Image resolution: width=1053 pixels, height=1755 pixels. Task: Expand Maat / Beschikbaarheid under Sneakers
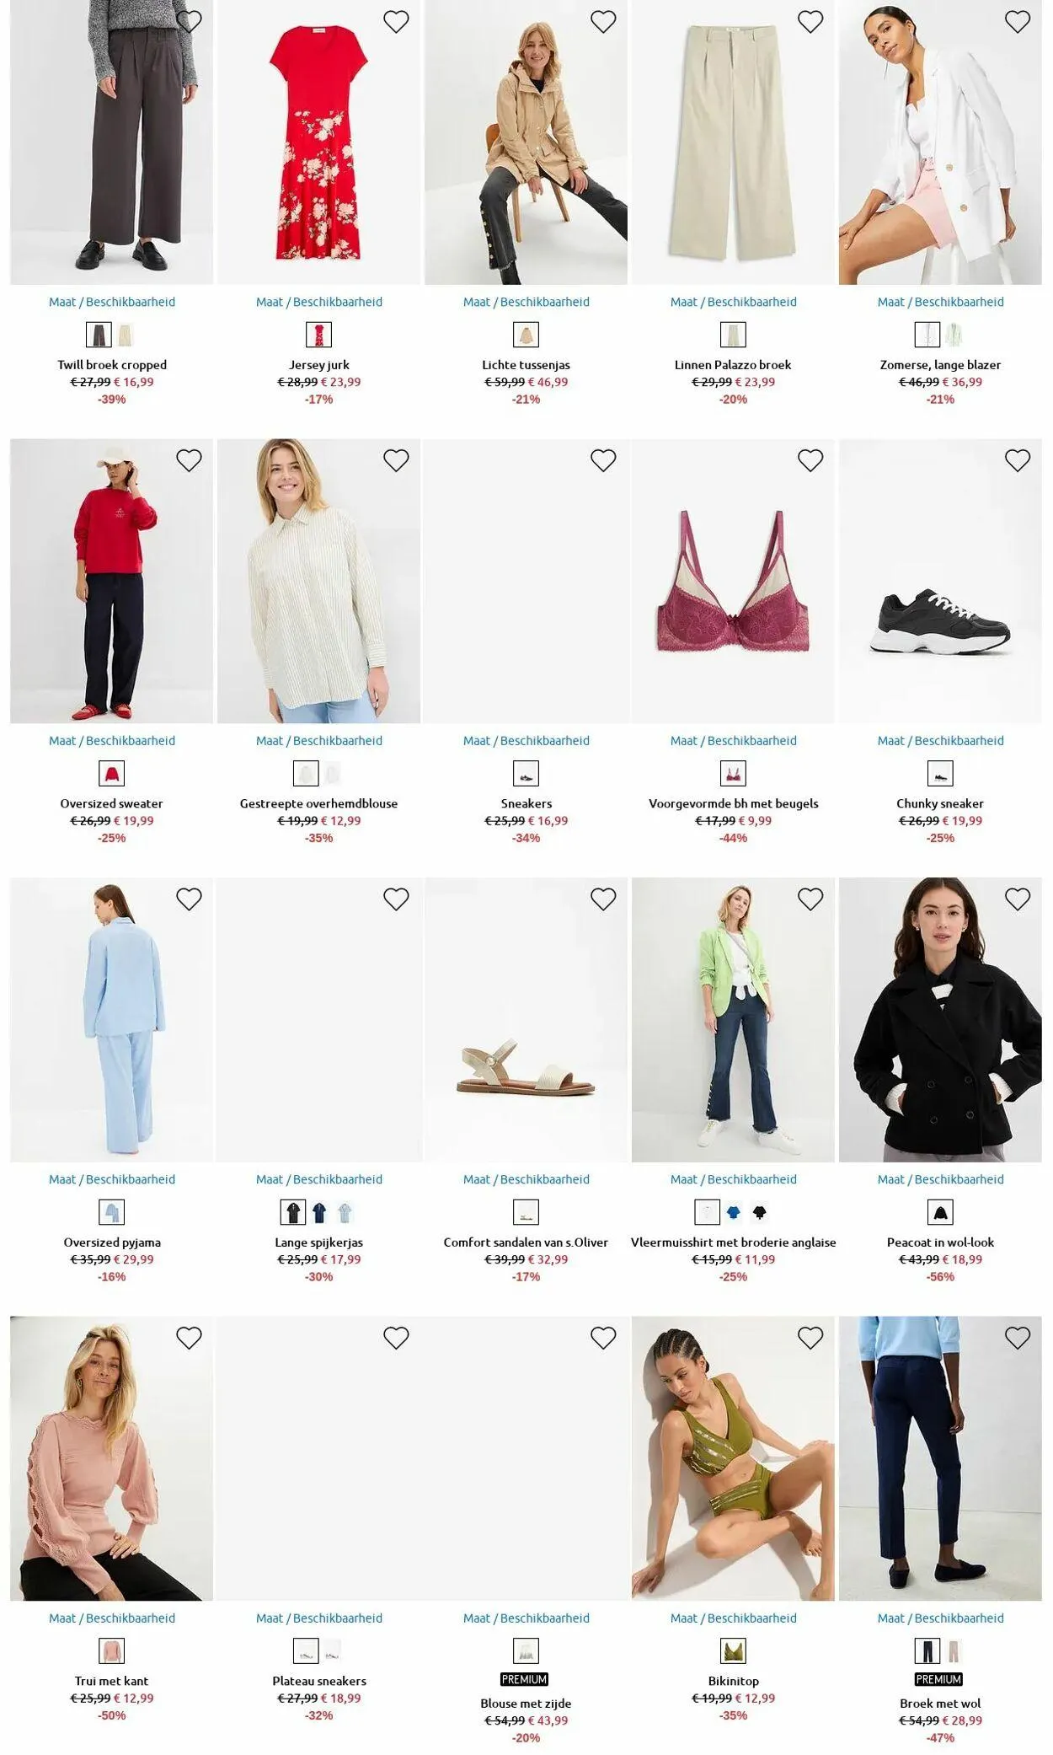coord(526,741)
